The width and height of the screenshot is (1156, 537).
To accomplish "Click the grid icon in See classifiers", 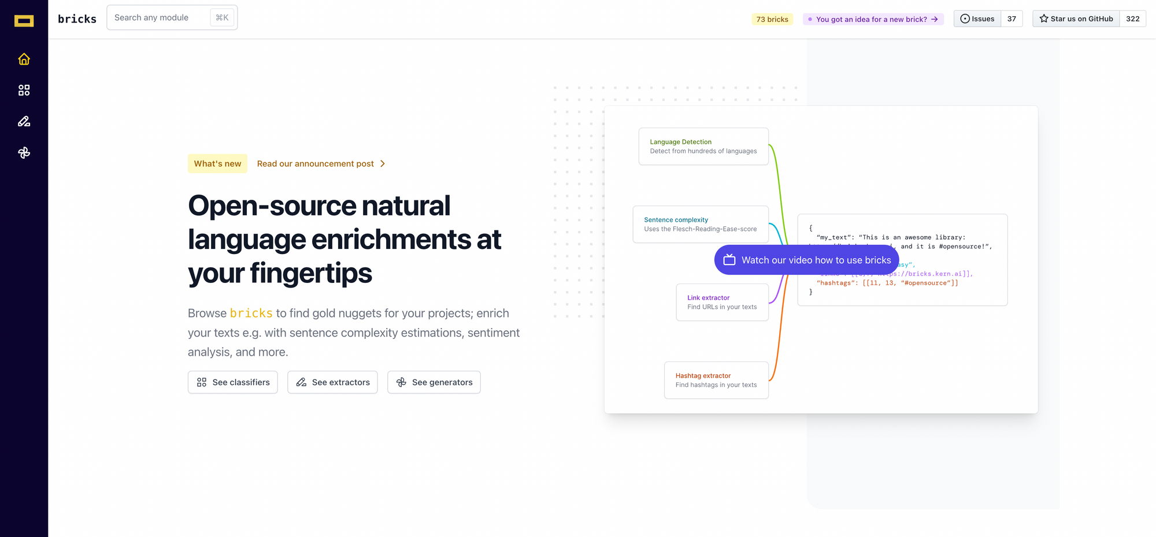I will click(202, 382).
